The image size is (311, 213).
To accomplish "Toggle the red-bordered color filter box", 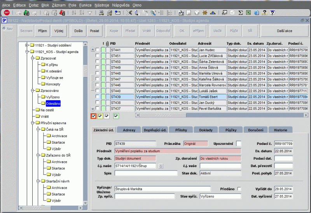I will point(93,116).
